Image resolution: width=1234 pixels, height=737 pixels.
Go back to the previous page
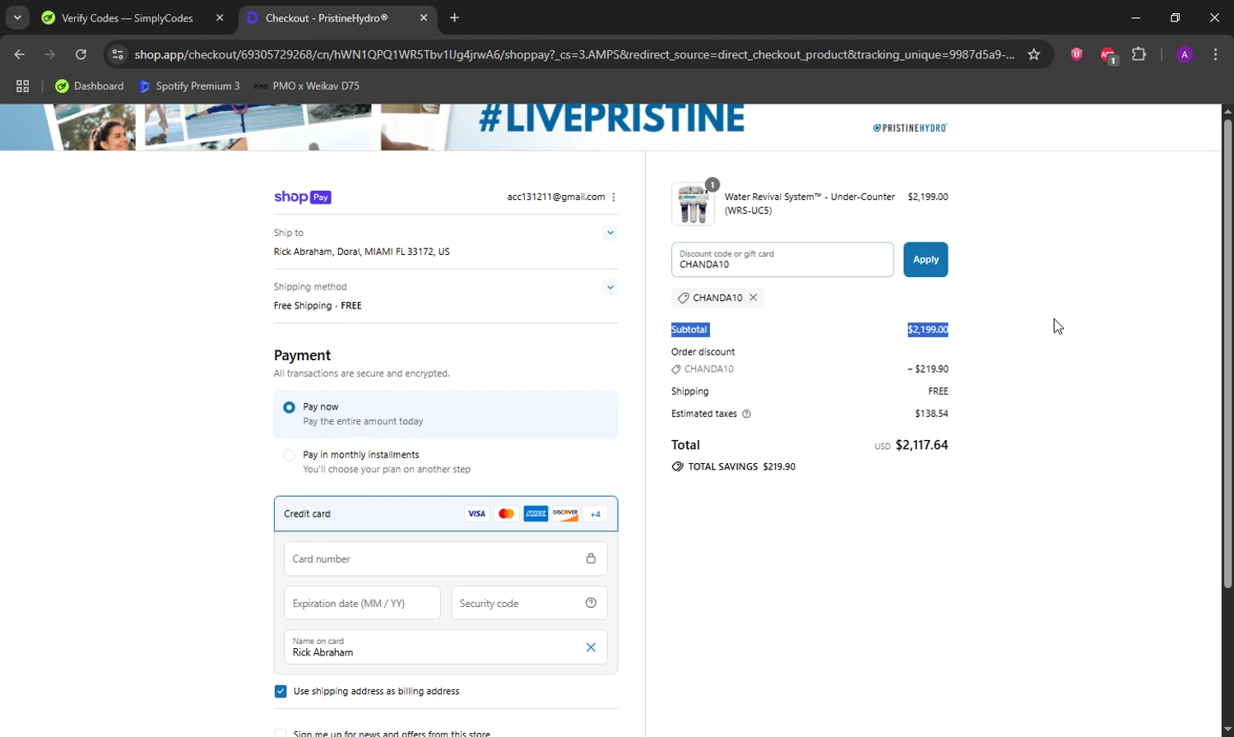pyautogui.click(x=20, y=54)
